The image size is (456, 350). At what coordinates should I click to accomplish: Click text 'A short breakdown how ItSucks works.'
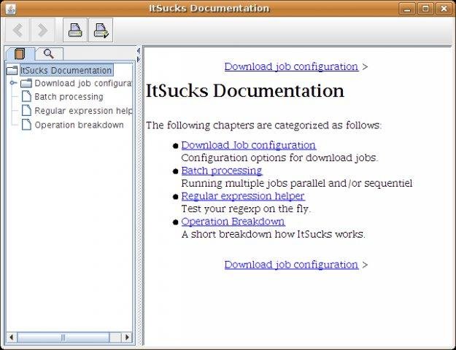click(x=273, y=234)
